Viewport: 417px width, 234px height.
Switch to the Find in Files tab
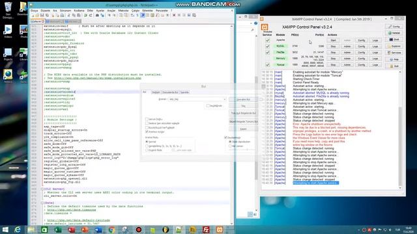pyautogui.click(x=170, y=92)
